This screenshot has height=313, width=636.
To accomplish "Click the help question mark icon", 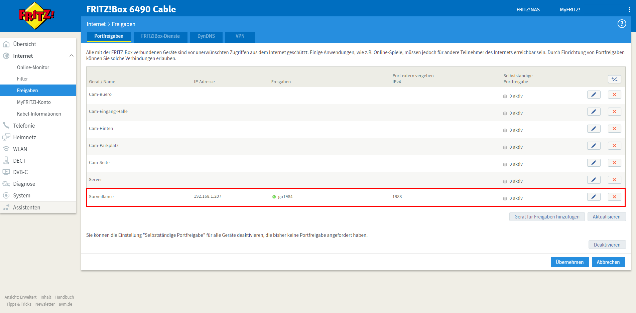I will tap(622, 24).
